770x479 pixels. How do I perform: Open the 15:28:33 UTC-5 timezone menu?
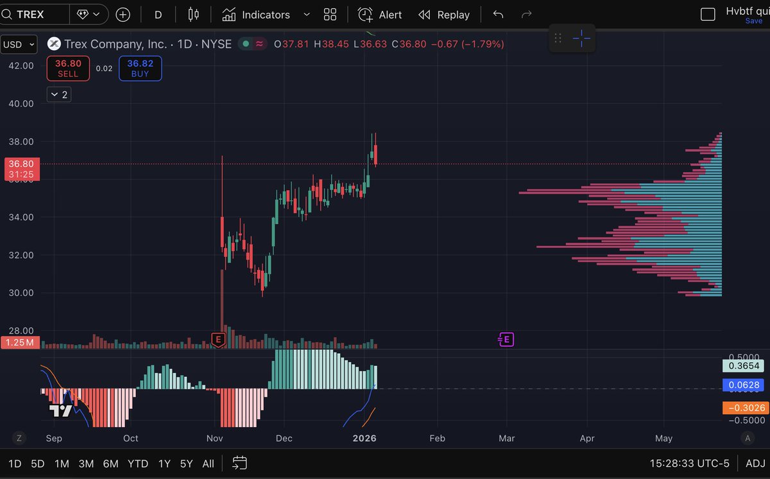click(x=690, y=464)
